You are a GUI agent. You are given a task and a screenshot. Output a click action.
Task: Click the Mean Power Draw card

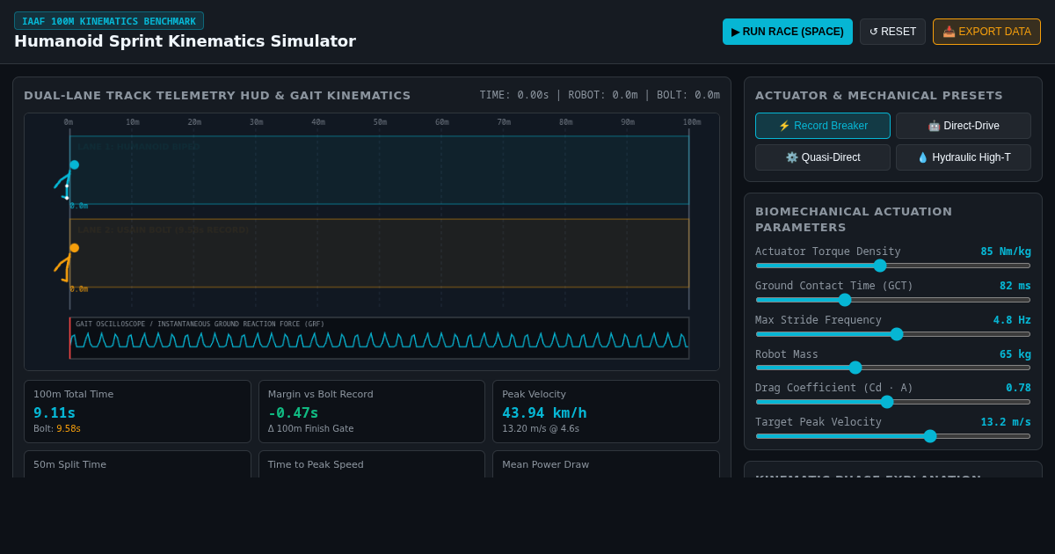(606, 464)
